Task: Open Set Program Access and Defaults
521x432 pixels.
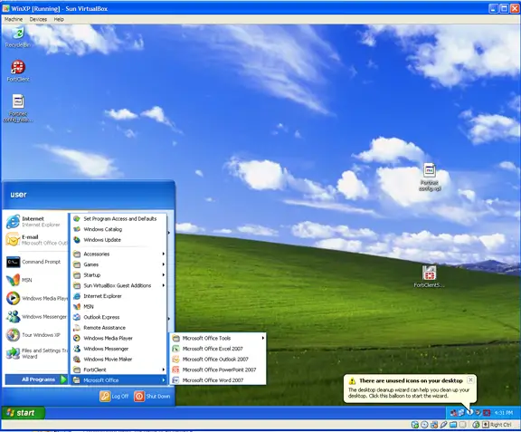Action: coord(119,218)
